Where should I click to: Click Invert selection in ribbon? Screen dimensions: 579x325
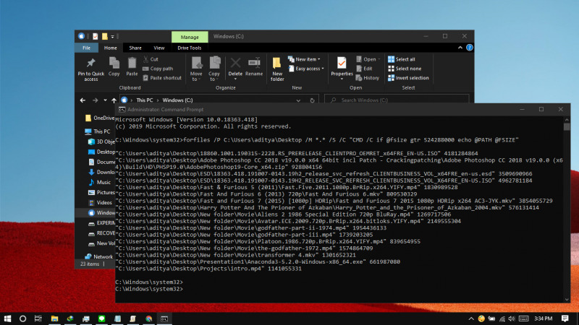pos(408,78)
